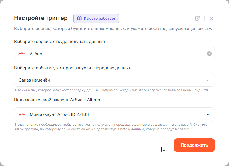This screenshot has height=166, width=229.
Task: Click the pop-out arrow icon in header
Action: click(197, 18)
